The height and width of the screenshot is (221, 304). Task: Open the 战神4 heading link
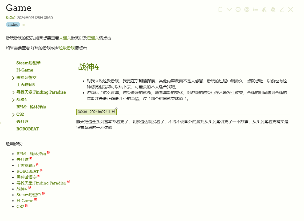click(x=88, y=67)
